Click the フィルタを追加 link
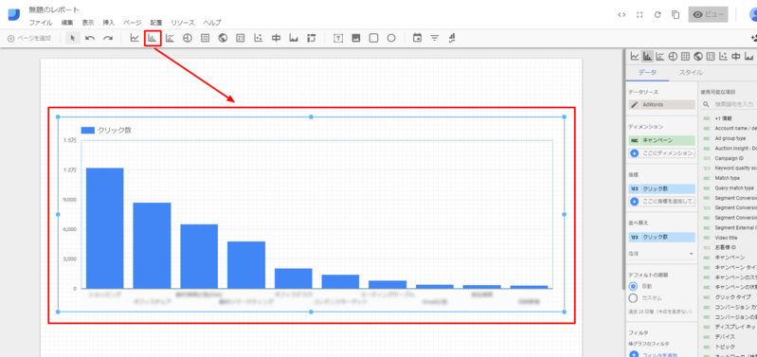This screenshot has height=357, width=757. (661, 354)
